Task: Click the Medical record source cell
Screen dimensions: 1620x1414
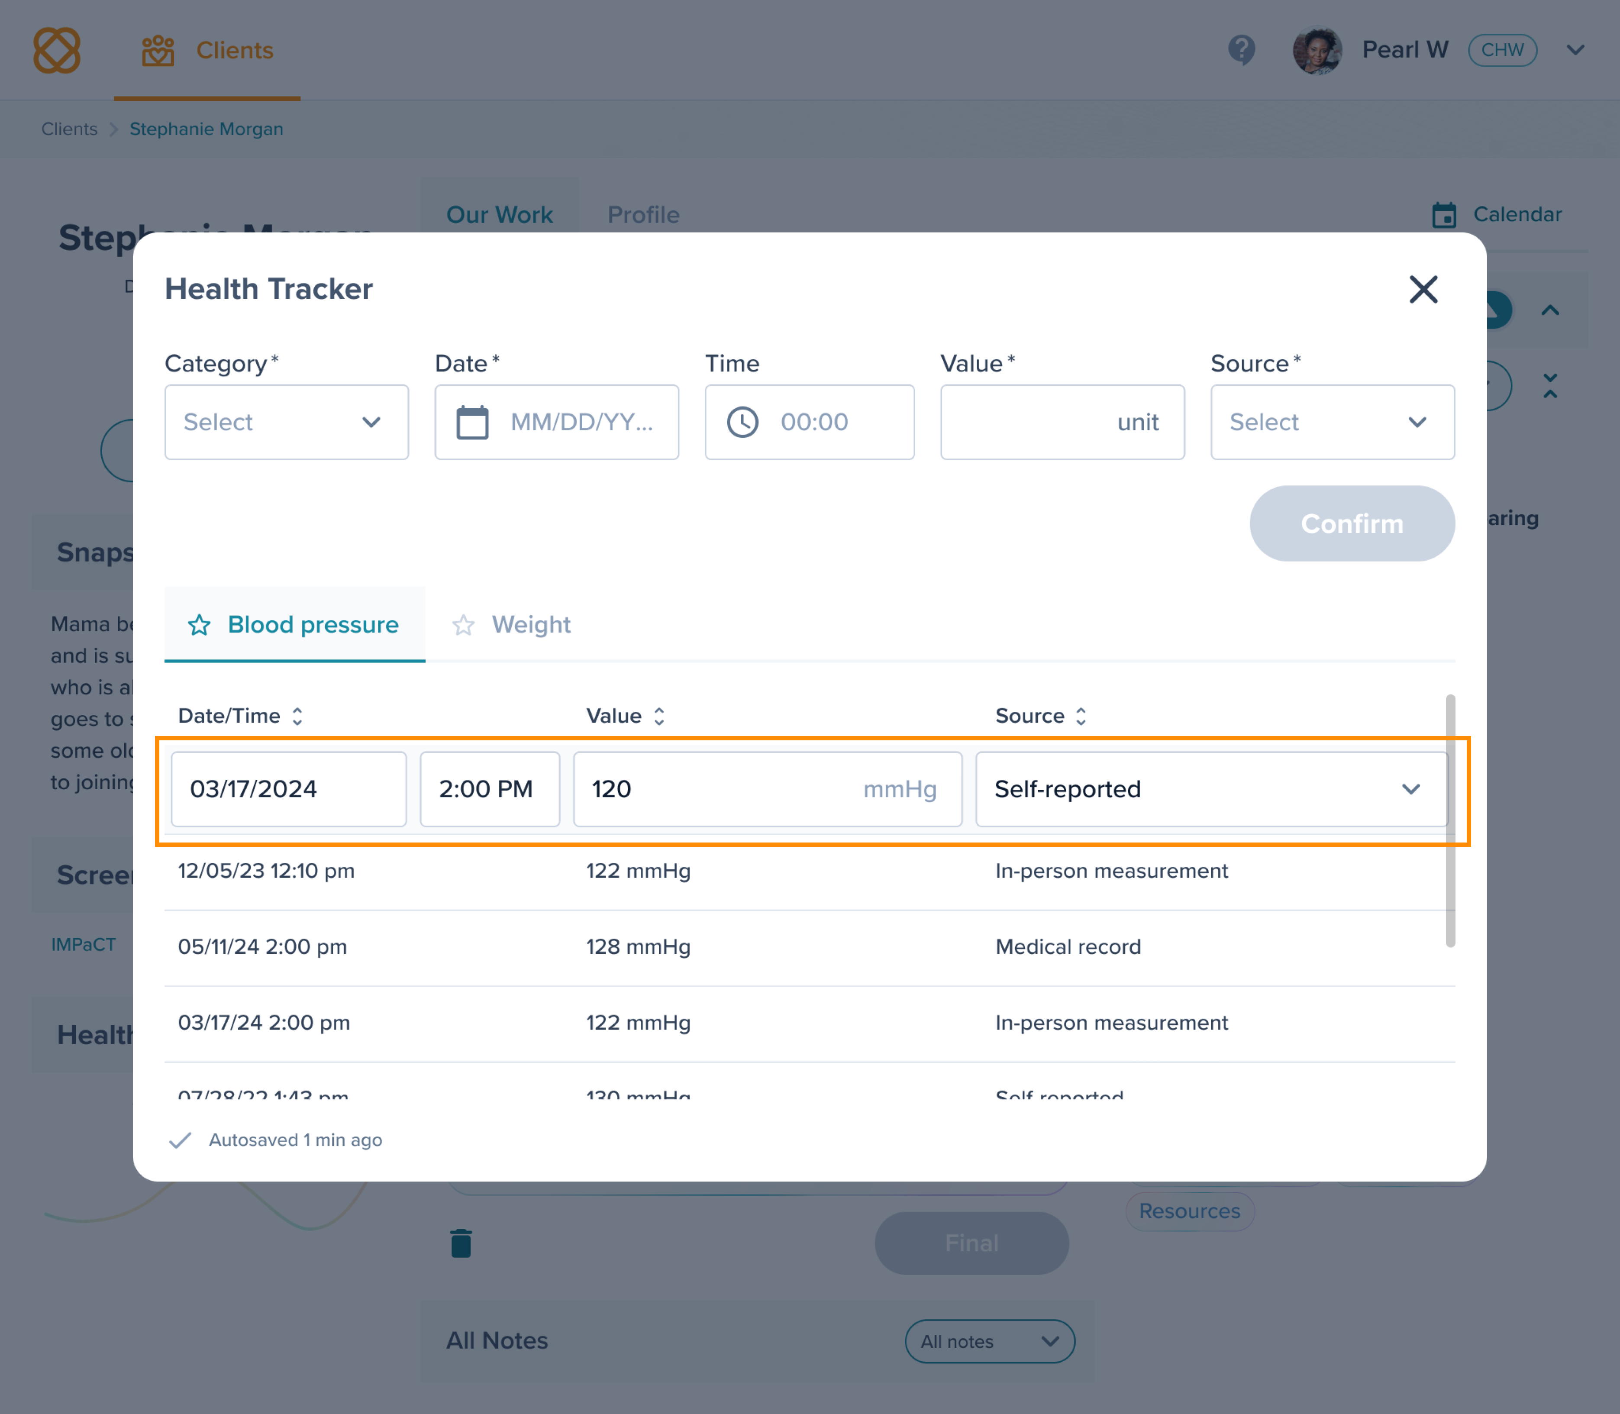Action: click(1068, 946)
